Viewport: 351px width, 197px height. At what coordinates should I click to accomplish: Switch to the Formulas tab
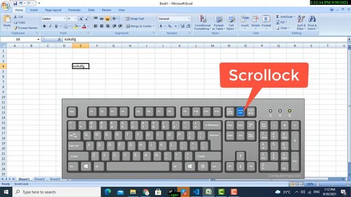tap(75, 10)
